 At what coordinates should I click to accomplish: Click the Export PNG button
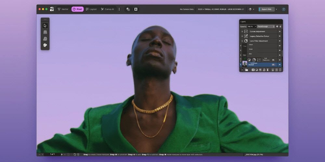click(x=266, y=9)
